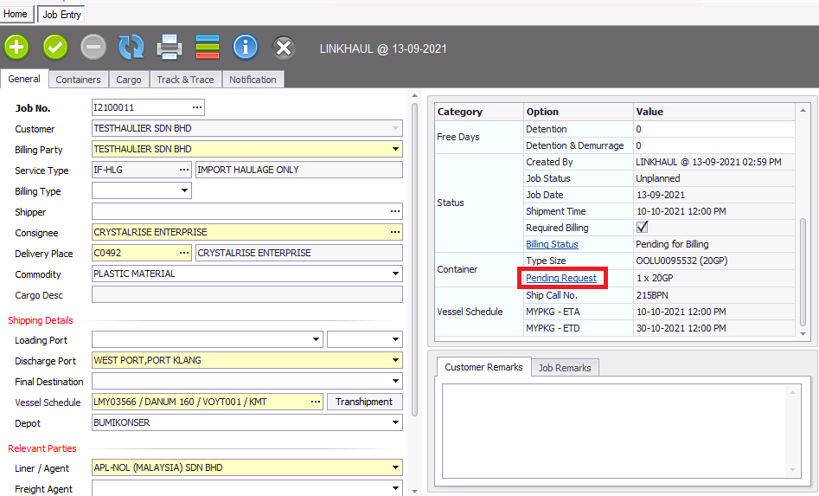Expand the Commodity dropdown
819x496 pixels.
point(395,274)
